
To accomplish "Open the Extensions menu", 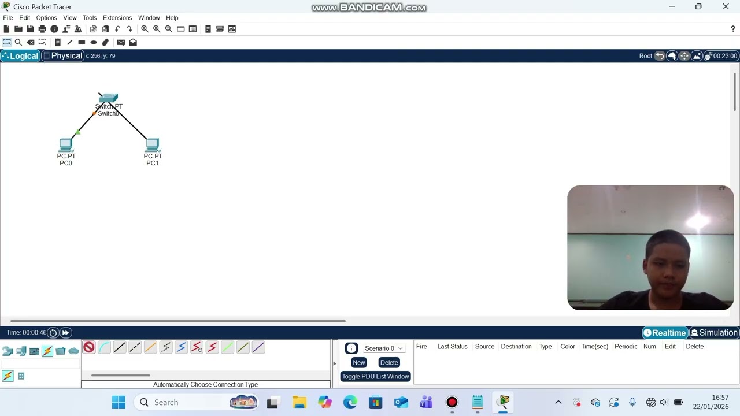I will (117, 18).
